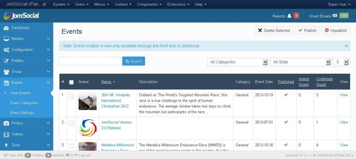The image size is (356, 159).
Task: Open the Help menu
Action: pos(201,4)
